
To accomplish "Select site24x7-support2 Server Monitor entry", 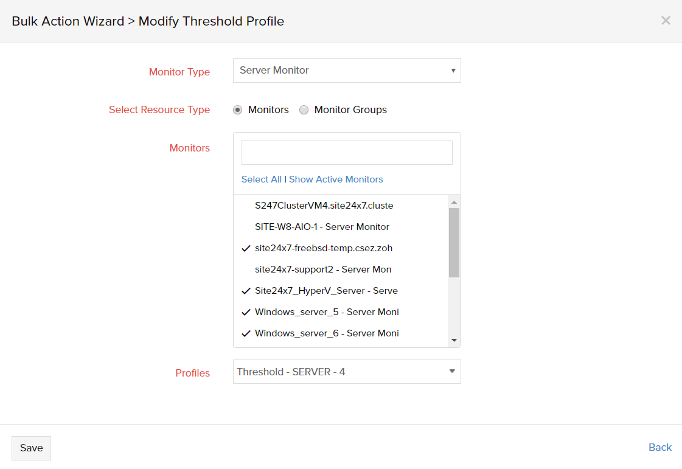I will 322,269.
